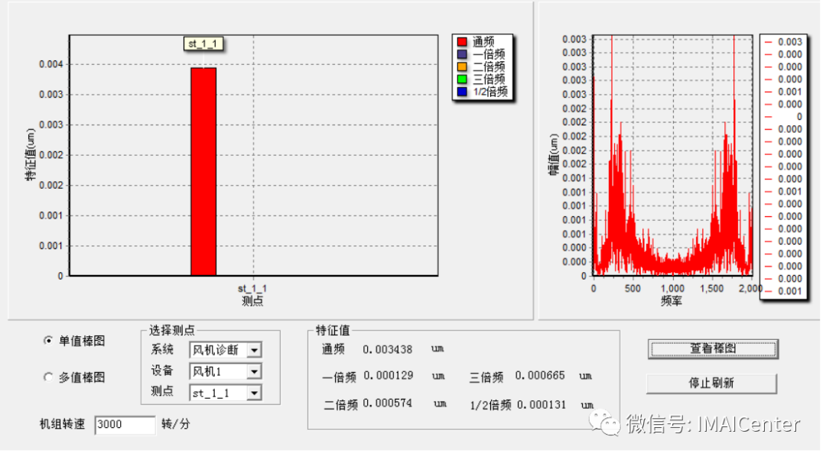Click the st_1_1 tooltip above the bar
Viewport: 826px width, 460px height.
pyautogui.click(x=206, y=44)
